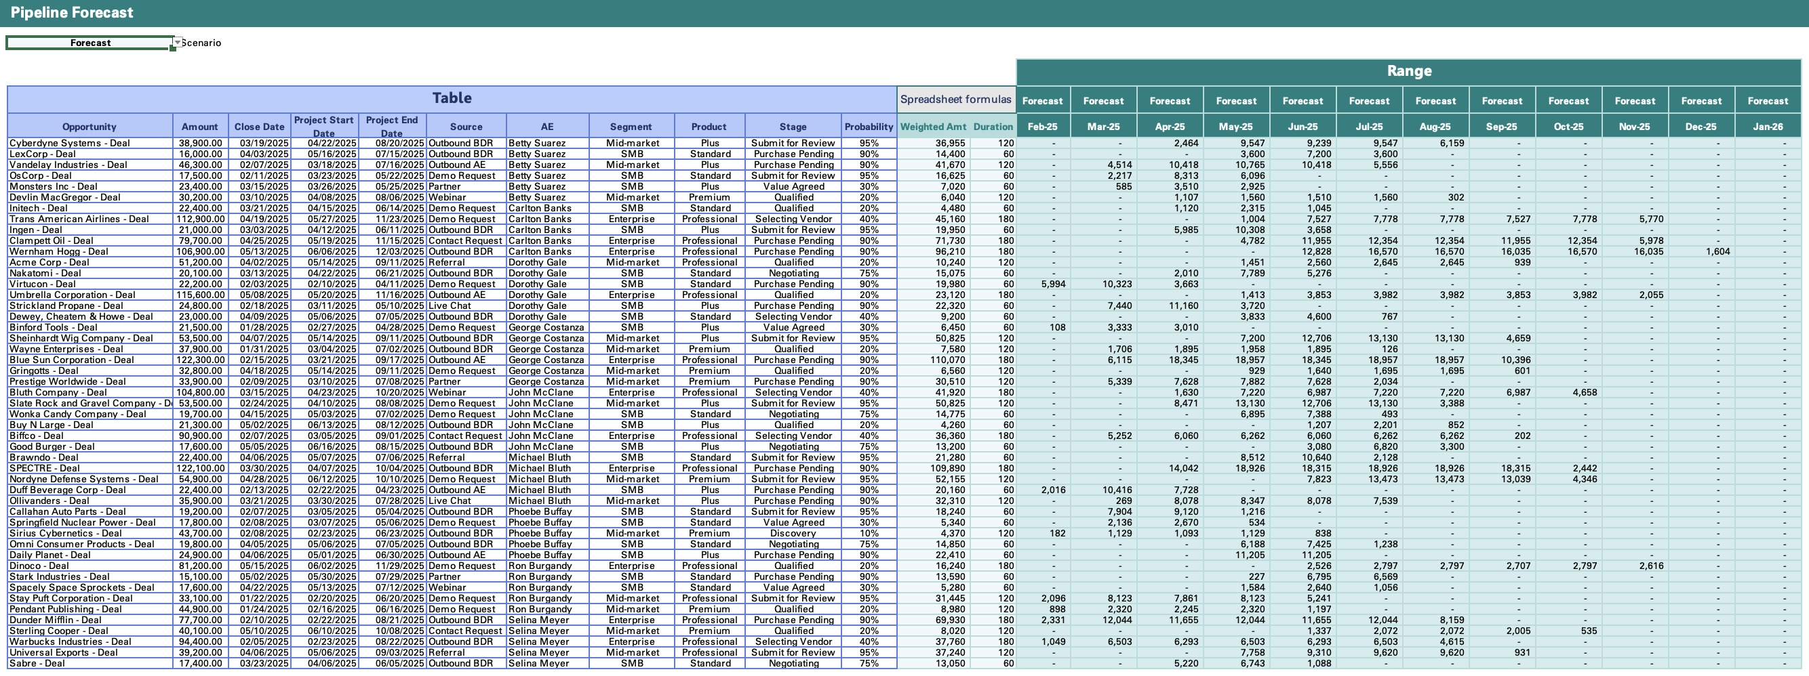Select the AE column header
Image resolution: width=1809 pixels, height=676 pixels.
tap(547, 126)
